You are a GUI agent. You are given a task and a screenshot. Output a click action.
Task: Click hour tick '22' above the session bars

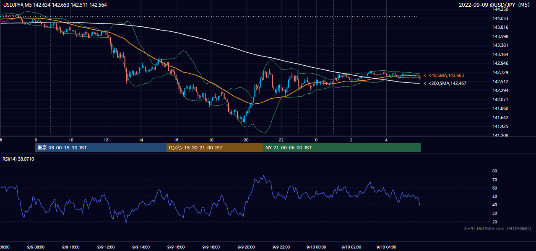click(281, 140)
